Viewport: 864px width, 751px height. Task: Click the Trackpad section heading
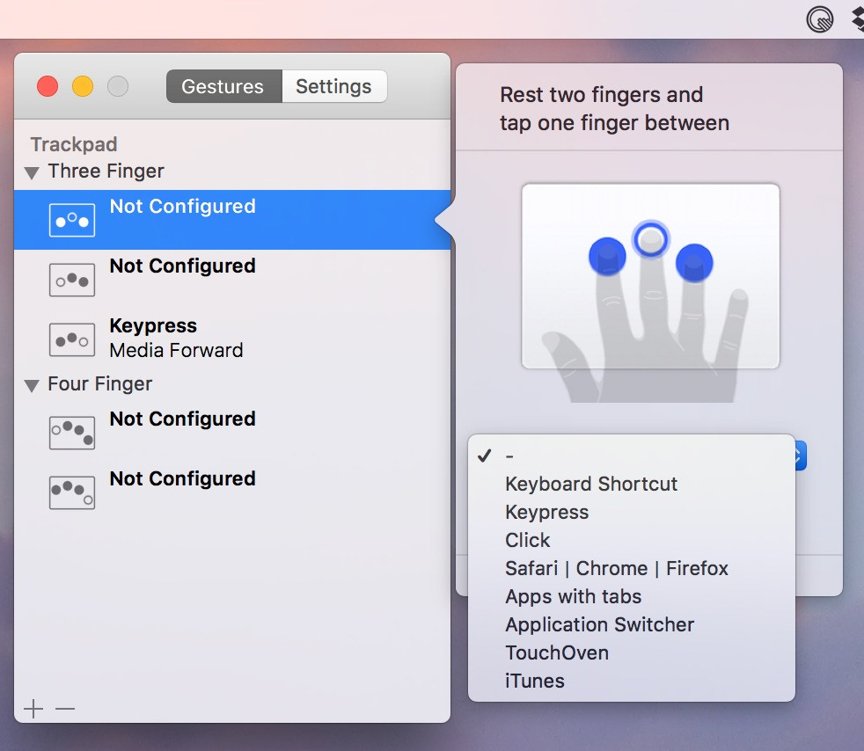tap(74, 144)
